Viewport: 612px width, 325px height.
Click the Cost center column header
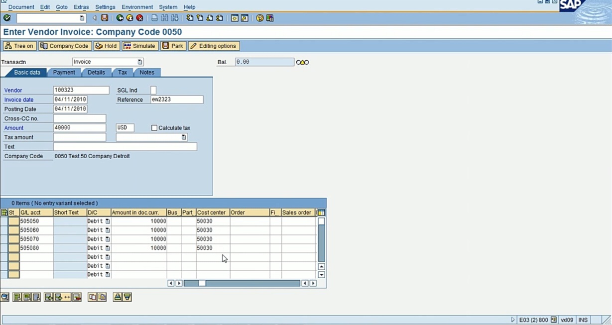click(213, 213)
